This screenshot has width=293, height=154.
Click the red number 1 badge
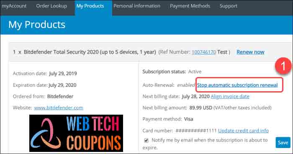click(283, 66)
